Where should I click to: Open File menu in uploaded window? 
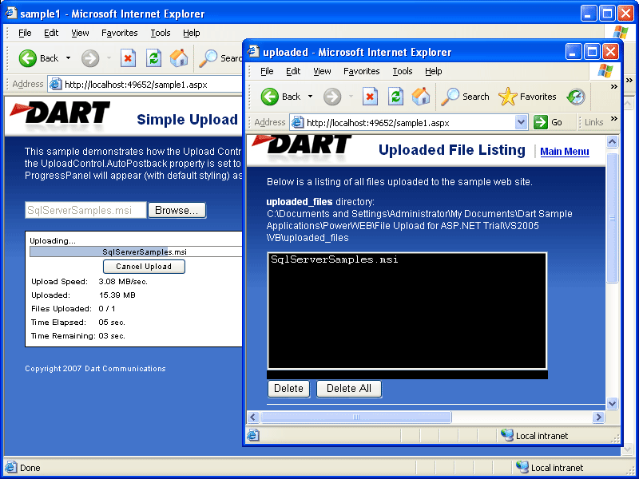267,71
